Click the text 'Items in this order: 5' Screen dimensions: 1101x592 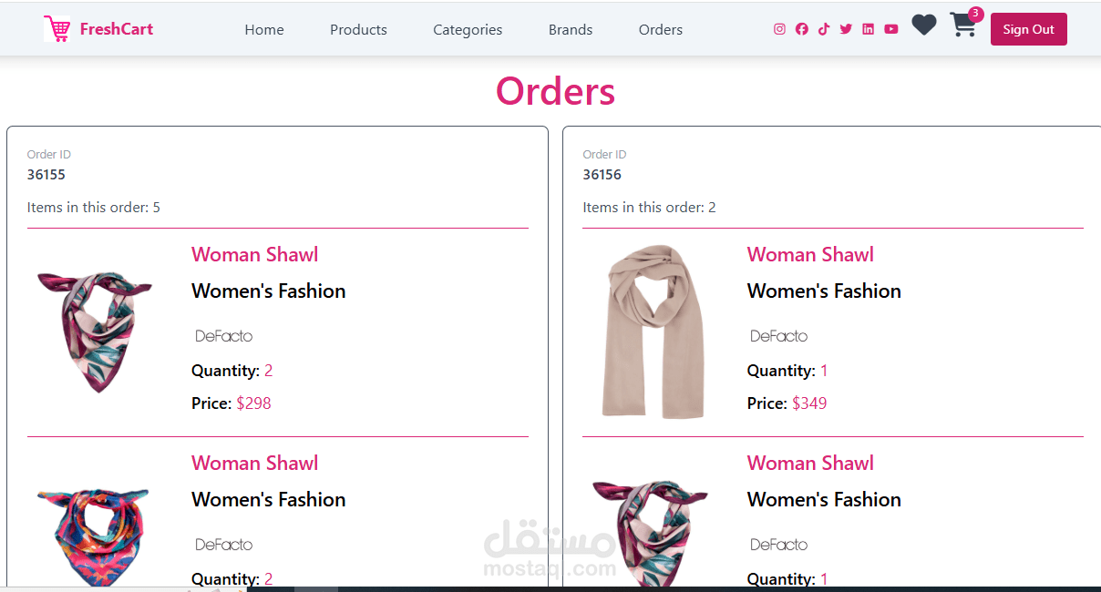click(x=94, y=208)
